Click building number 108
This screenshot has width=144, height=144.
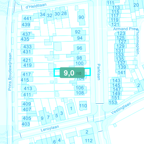80,93
